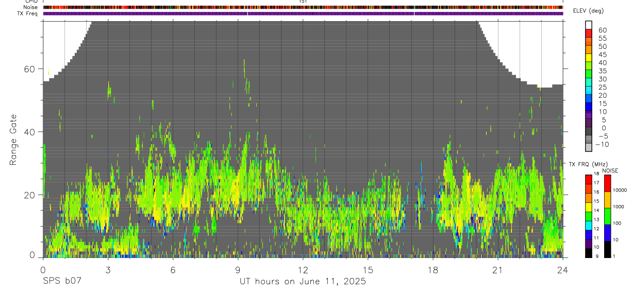Screen dimensions: 633x292
Task: Select the red 10000 NOISE legend swatch
Action: (607, 183)
